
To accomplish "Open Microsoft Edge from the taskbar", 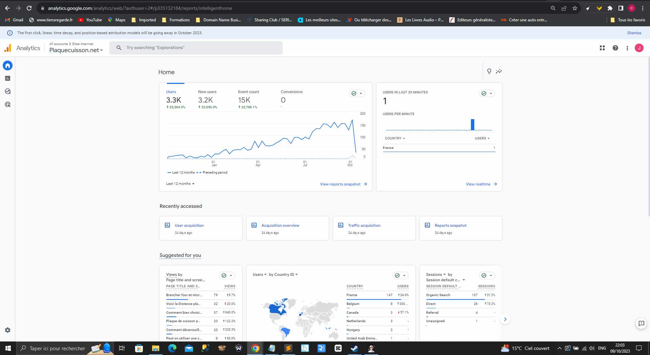I will pos(172,348).
